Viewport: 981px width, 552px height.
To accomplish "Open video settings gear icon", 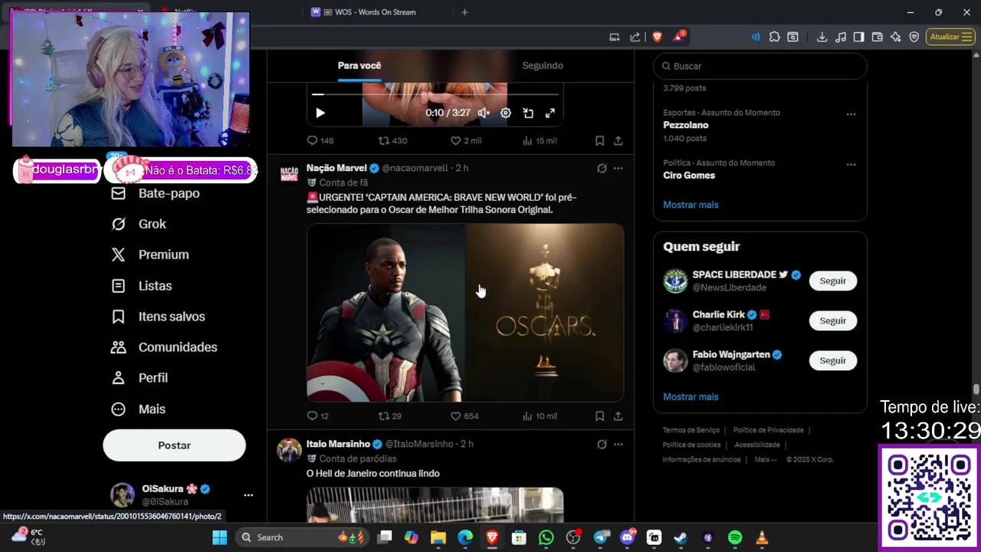I will [x=506, y=113].
